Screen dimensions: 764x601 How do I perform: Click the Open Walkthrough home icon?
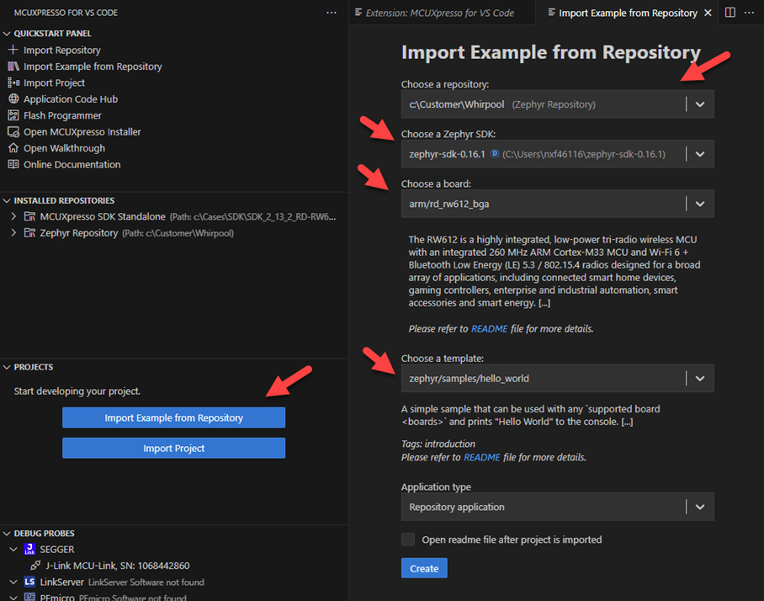click(13, 148)
